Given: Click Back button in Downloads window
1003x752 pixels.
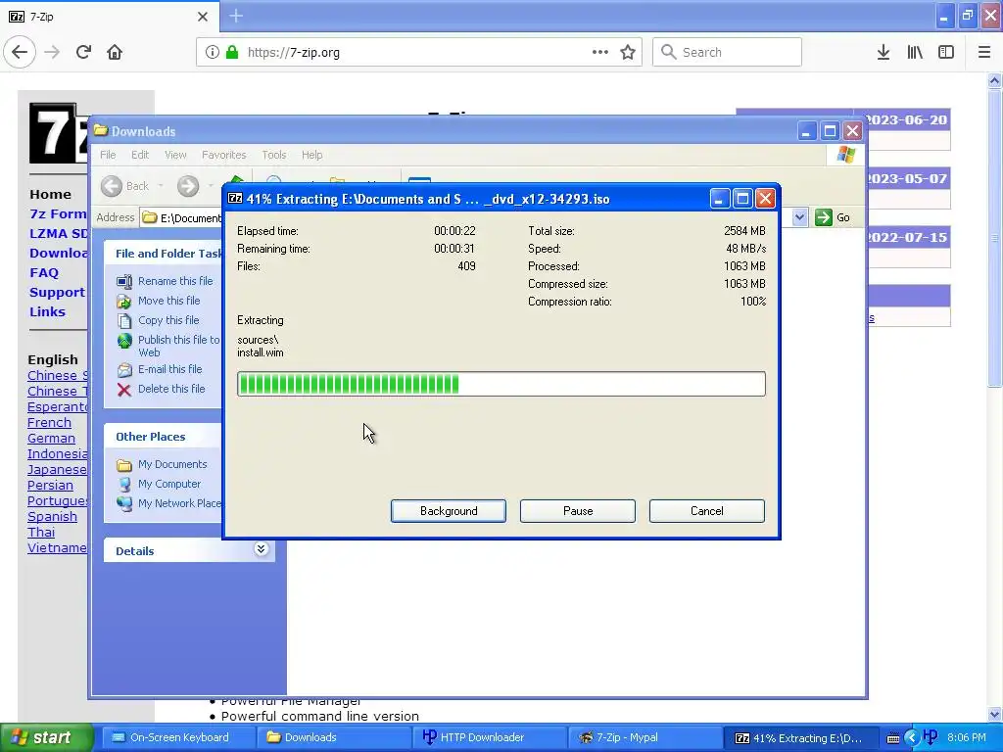Looking at the screenshot, I should pyautogui.click(x=125, y=186).
